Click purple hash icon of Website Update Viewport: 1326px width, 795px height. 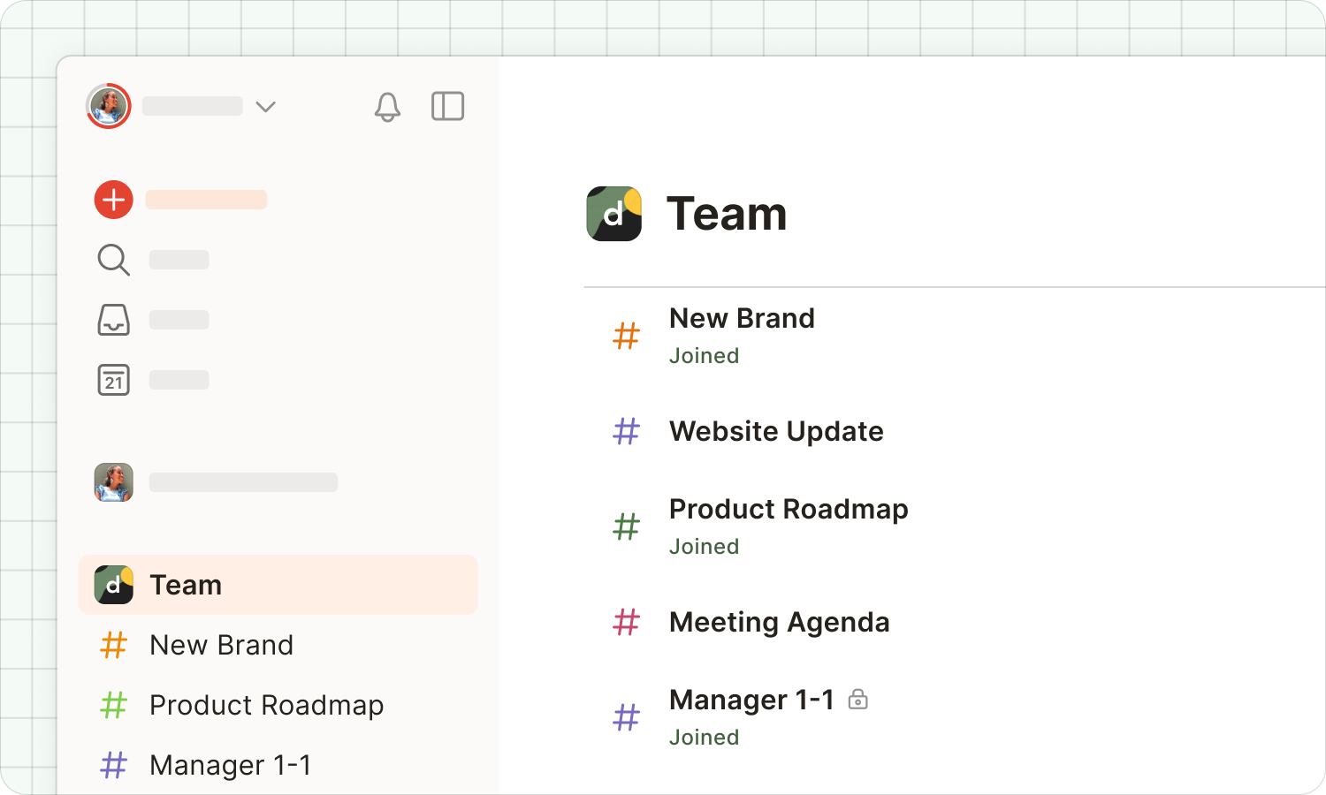click(627, 431)
